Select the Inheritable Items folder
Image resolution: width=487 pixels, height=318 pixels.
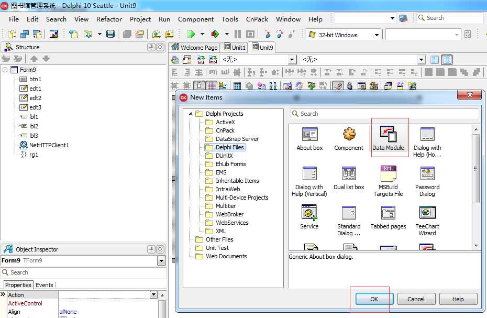(x=233, y=181)
